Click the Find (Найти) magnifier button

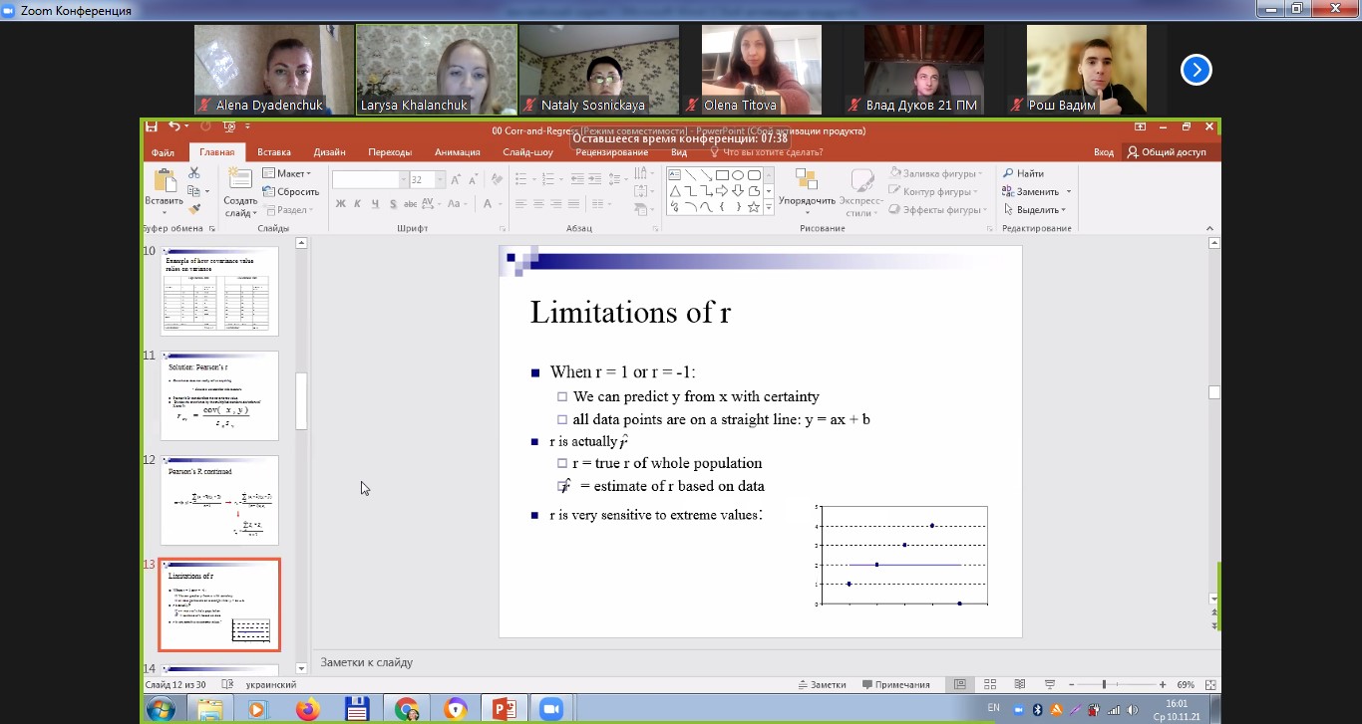[1024, 173]
